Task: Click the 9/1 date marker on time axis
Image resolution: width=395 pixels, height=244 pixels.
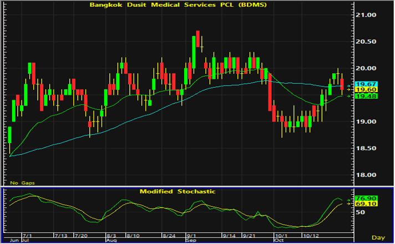Action: tap(191, 236)
